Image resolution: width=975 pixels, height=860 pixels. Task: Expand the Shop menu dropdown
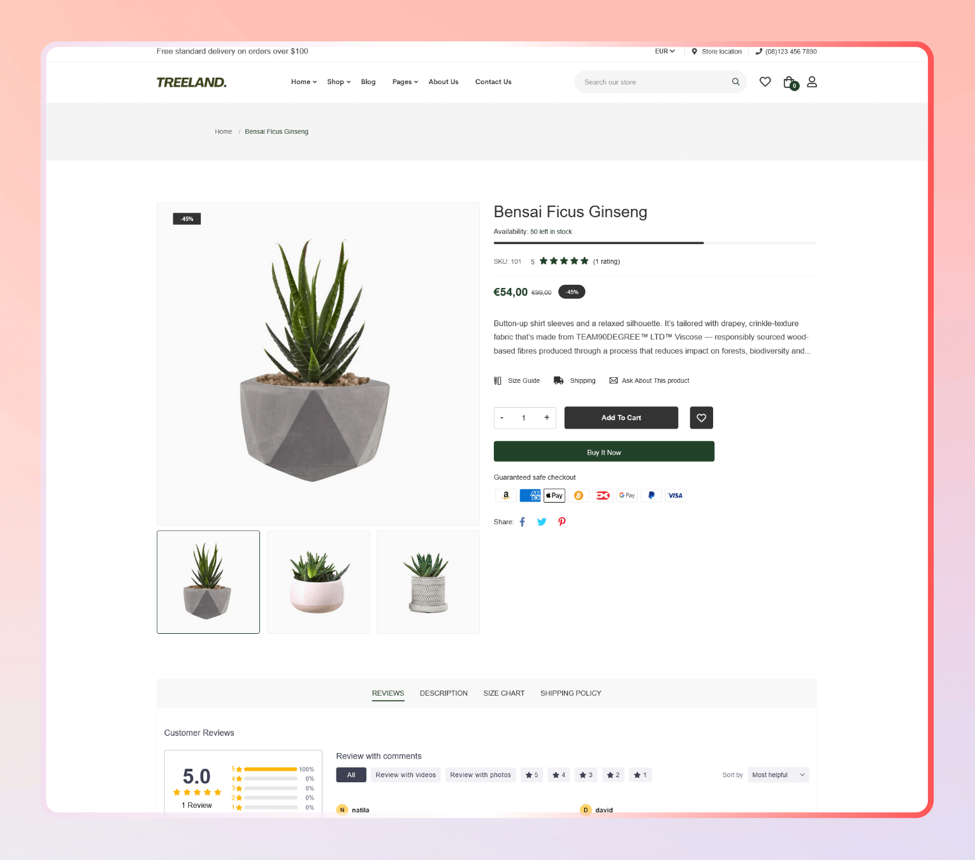339,82
